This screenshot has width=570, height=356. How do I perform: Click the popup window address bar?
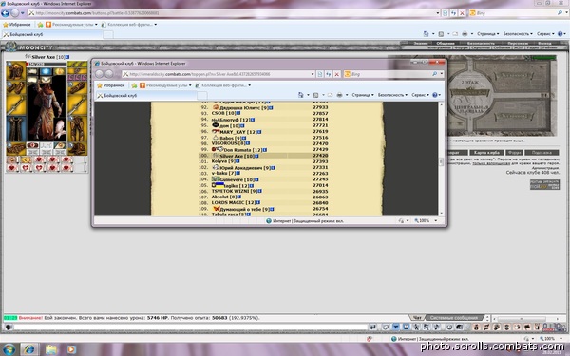click(x=218, y=74)
